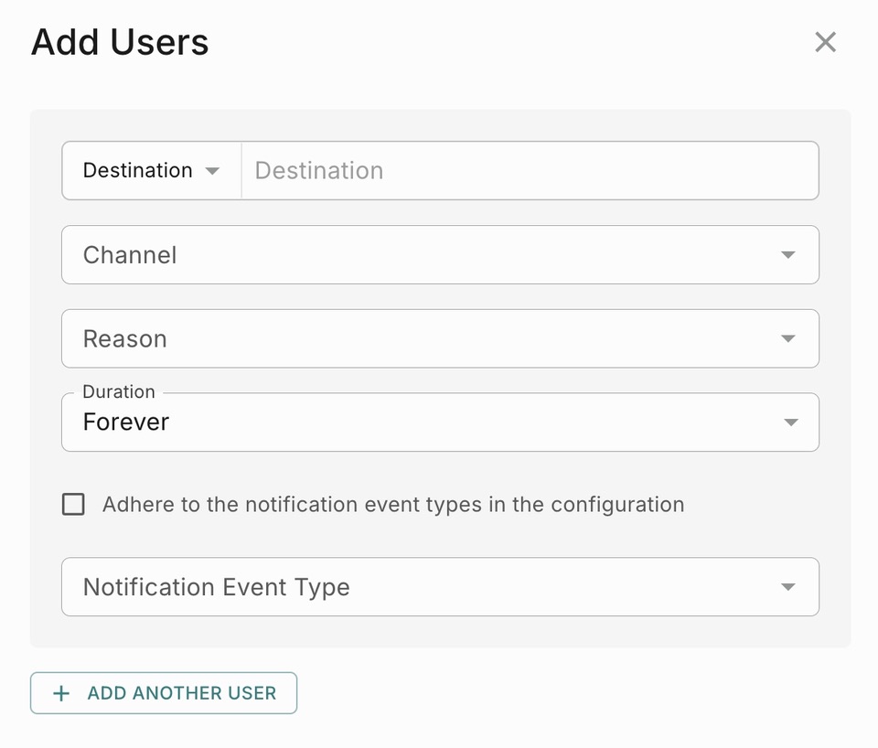878x748 pixels.
Task: Focus the Destination text input field
Action: coord(529,171)
